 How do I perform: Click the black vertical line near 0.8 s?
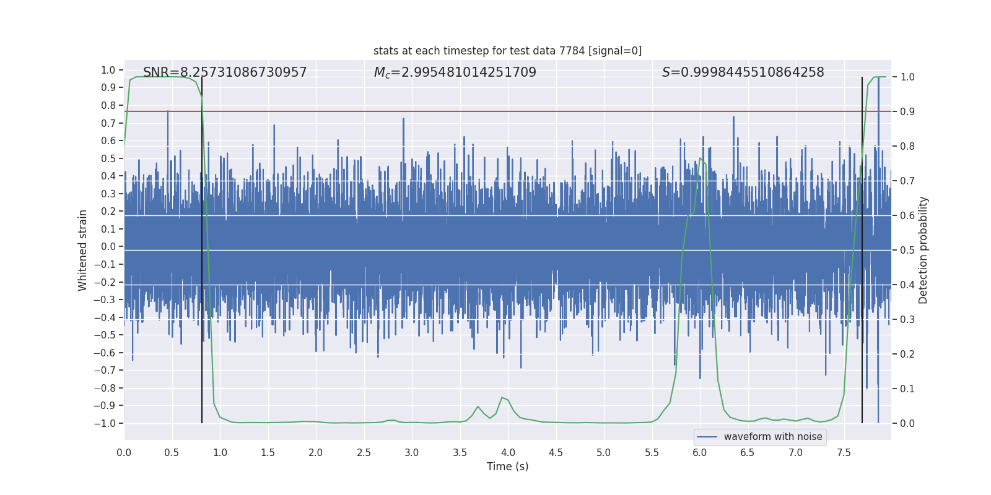pos(202,250)
